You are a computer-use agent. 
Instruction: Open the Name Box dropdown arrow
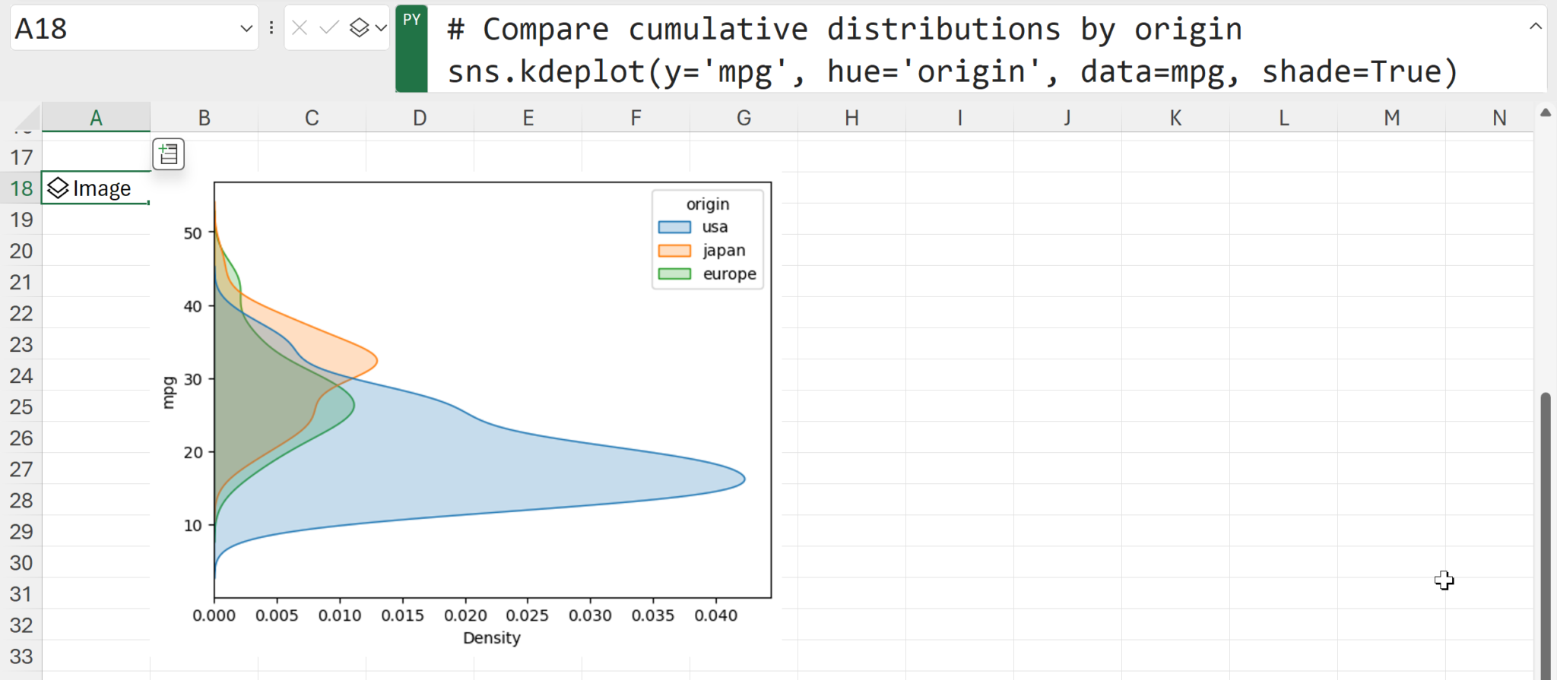click(x=246, y=29)
